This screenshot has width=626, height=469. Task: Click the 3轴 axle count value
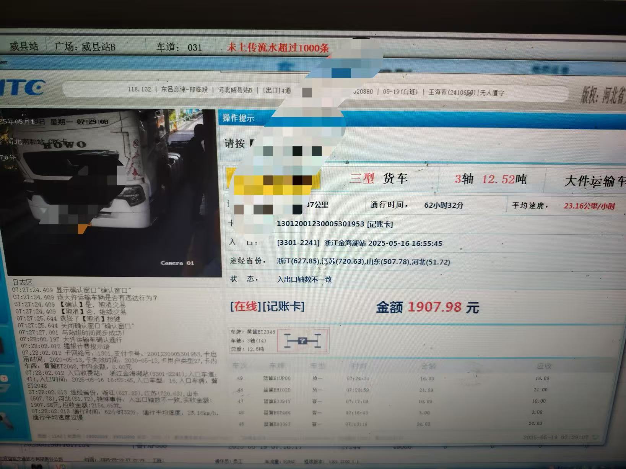(x=464, y=179)
